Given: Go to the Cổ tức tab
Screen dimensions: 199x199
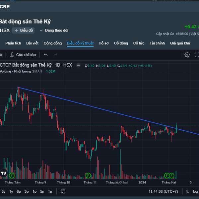Looking at the screenshot, I should tap(139, 43).
